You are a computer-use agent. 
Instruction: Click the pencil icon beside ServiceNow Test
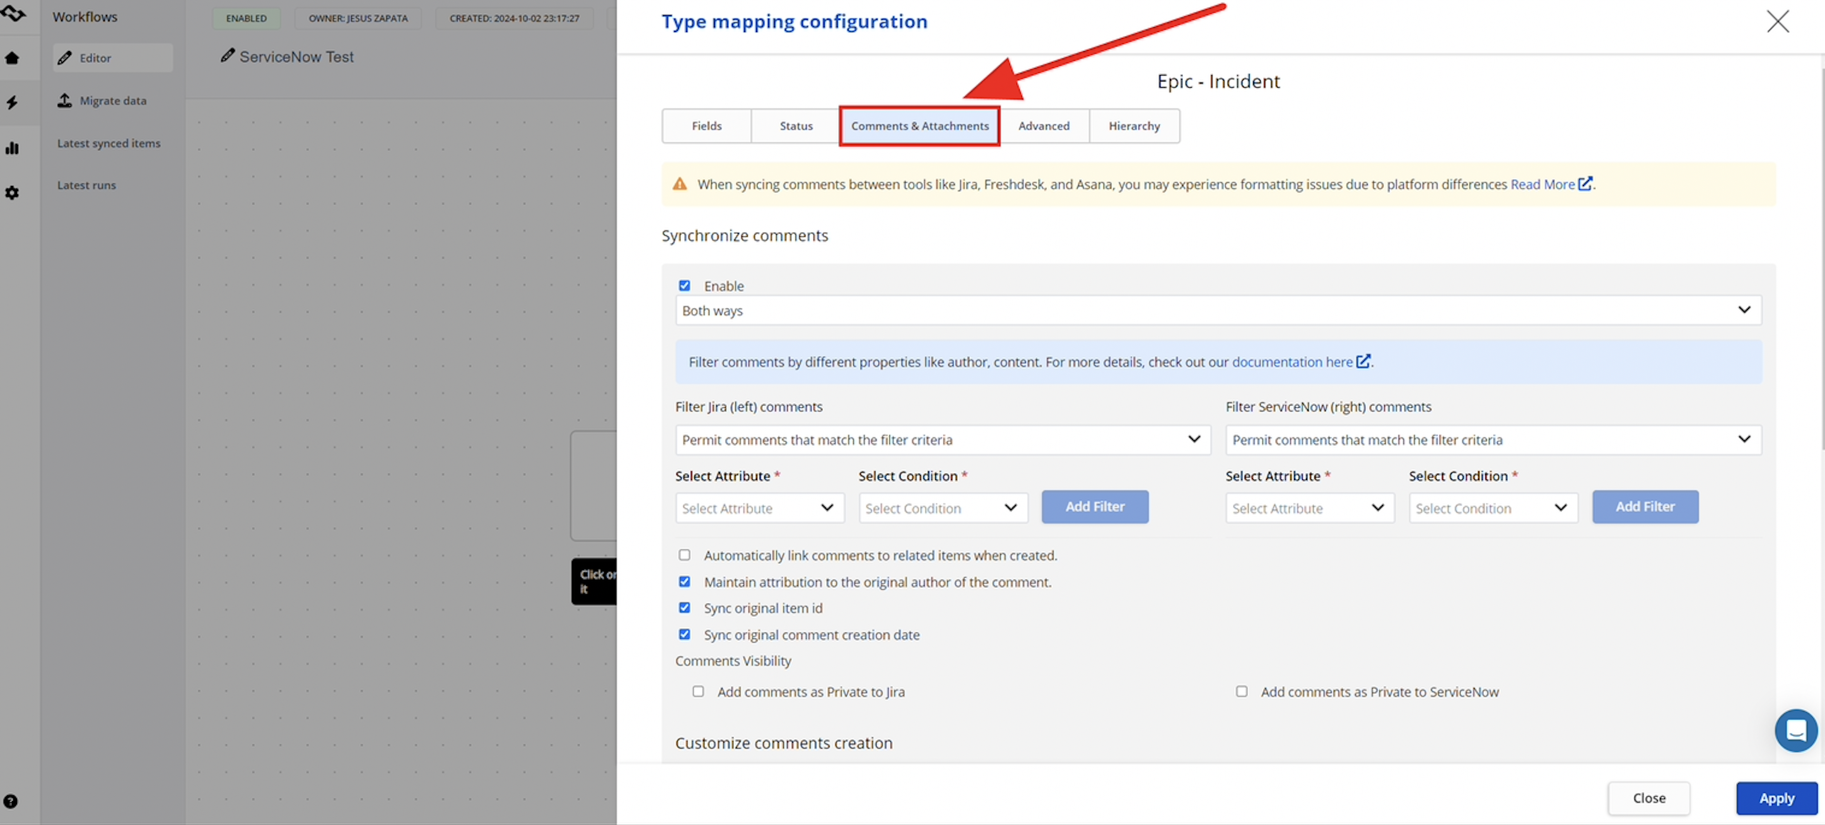click(228, 56)
